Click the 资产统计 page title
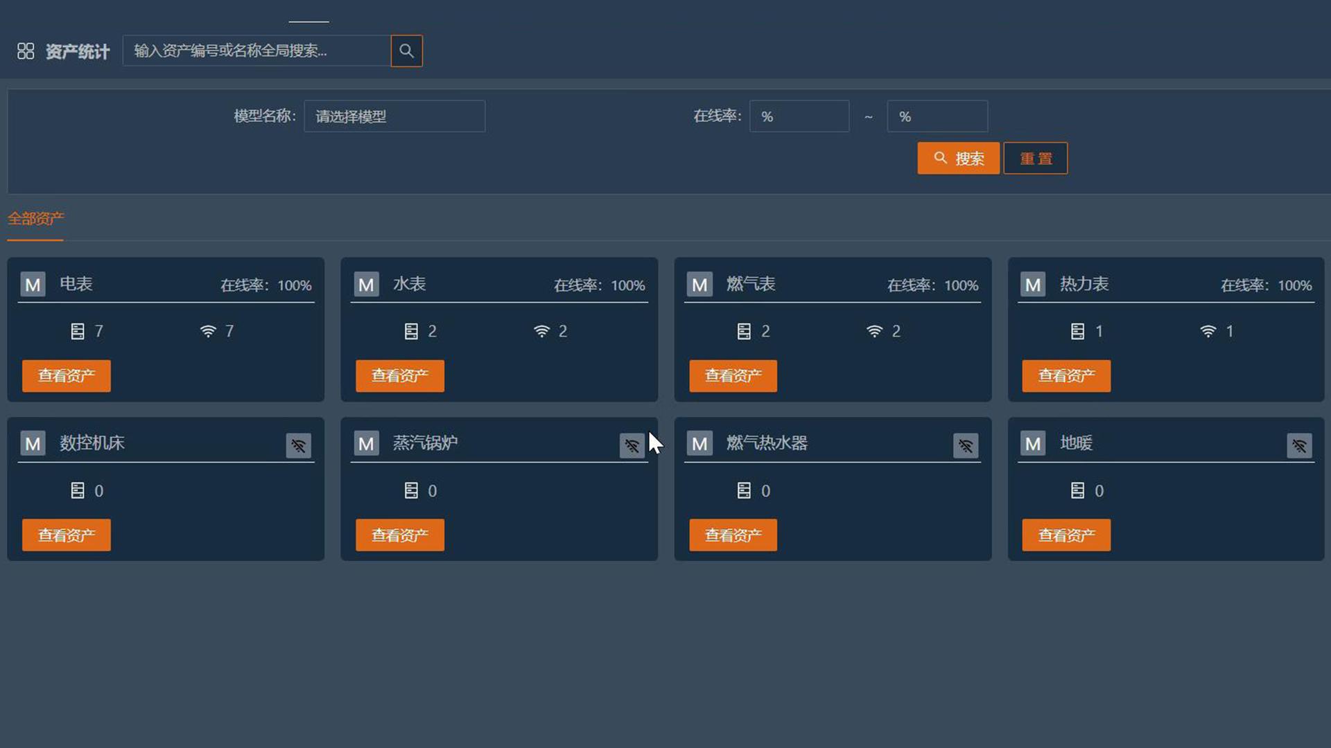 [78, 52]
